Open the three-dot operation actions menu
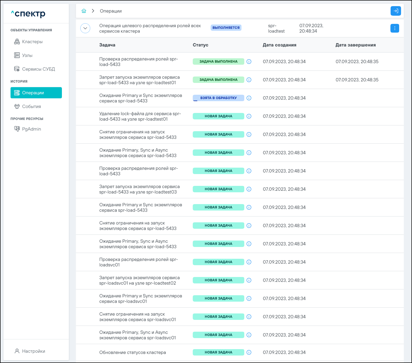This screenshot has height=363, width=412. coord(395,28)
